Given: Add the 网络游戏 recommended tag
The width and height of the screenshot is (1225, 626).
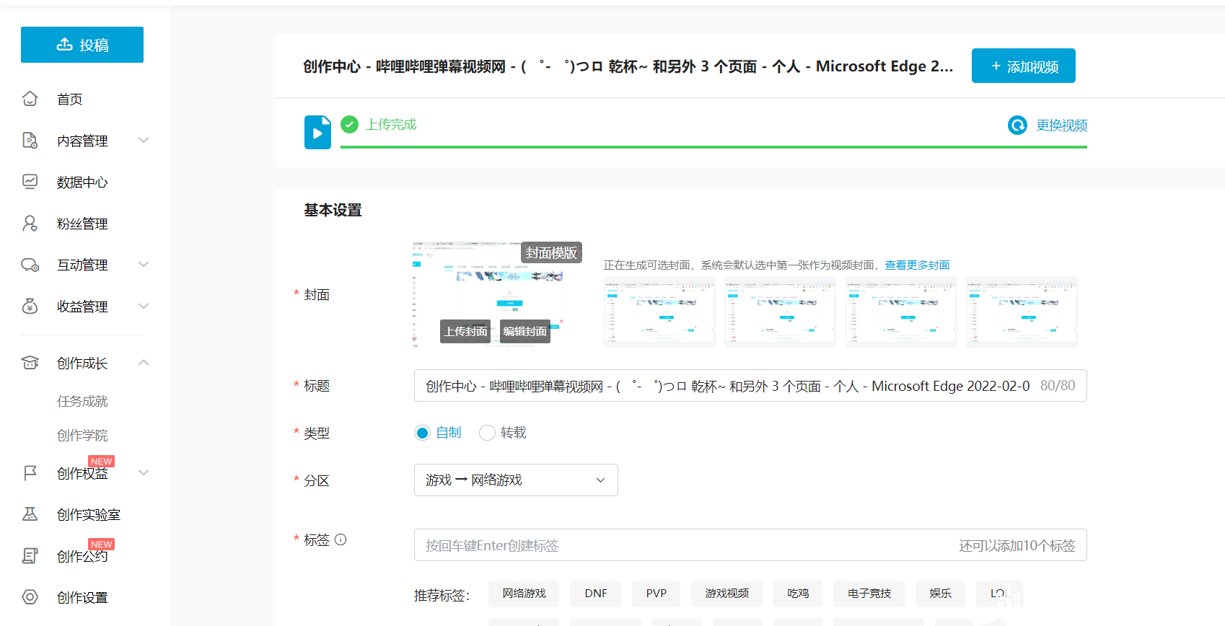Looking at the screenshot, I should tap(524, 594).
